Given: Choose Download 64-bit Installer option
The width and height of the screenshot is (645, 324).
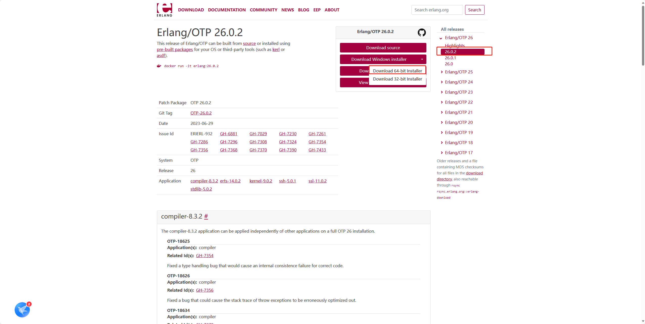Looking at the screenshot, I should tap(397, 71).
